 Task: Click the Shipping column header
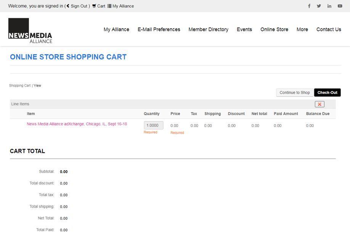pos(212,114)
